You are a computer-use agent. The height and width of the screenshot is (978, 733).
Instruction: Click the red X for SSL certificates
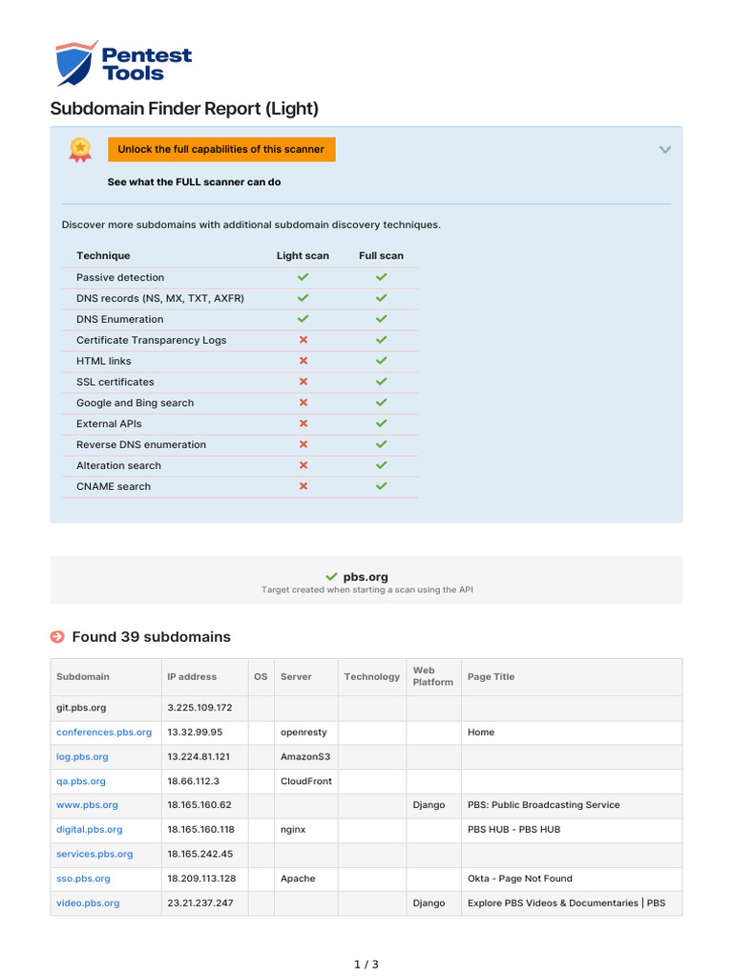coord(304,382)
